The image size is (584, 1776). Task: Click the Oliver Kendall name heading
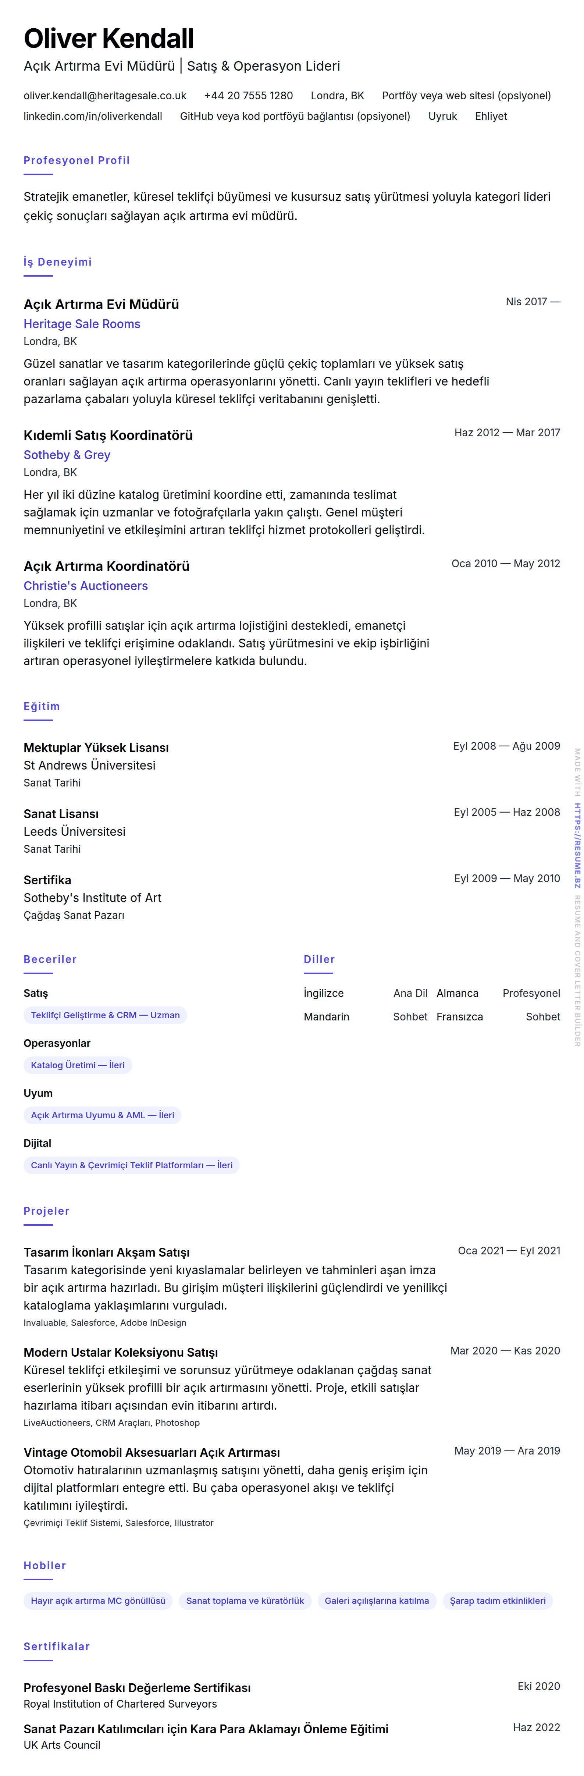coord(109,39)
